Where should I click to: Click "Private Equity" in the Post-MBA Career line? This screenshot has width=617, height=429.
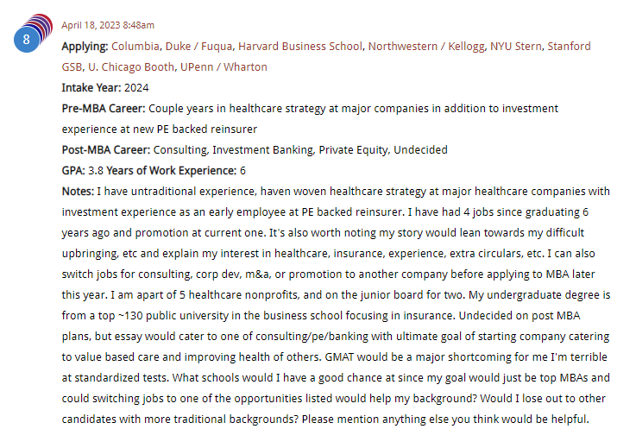351,149
